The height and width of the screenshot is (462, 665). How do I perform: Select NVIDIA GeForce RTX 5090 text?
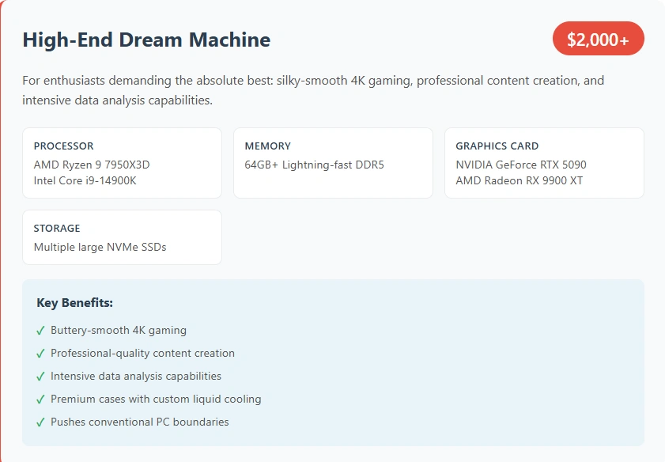pos(521,165)
